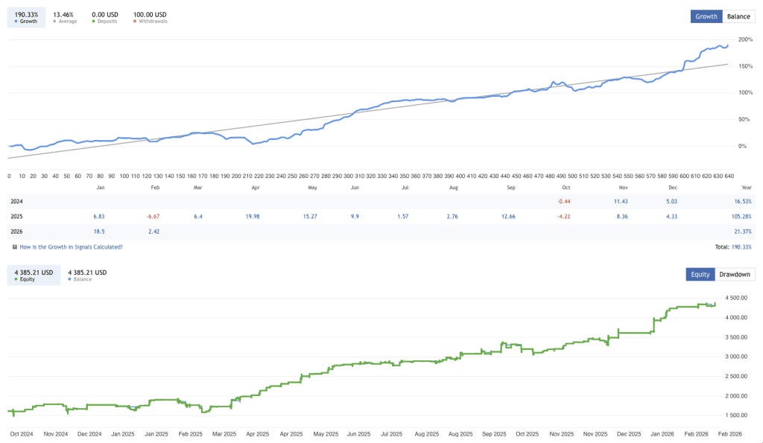763x443 pixels.
Task: Click the blue Growth legend dot
Action: (16, 21)
